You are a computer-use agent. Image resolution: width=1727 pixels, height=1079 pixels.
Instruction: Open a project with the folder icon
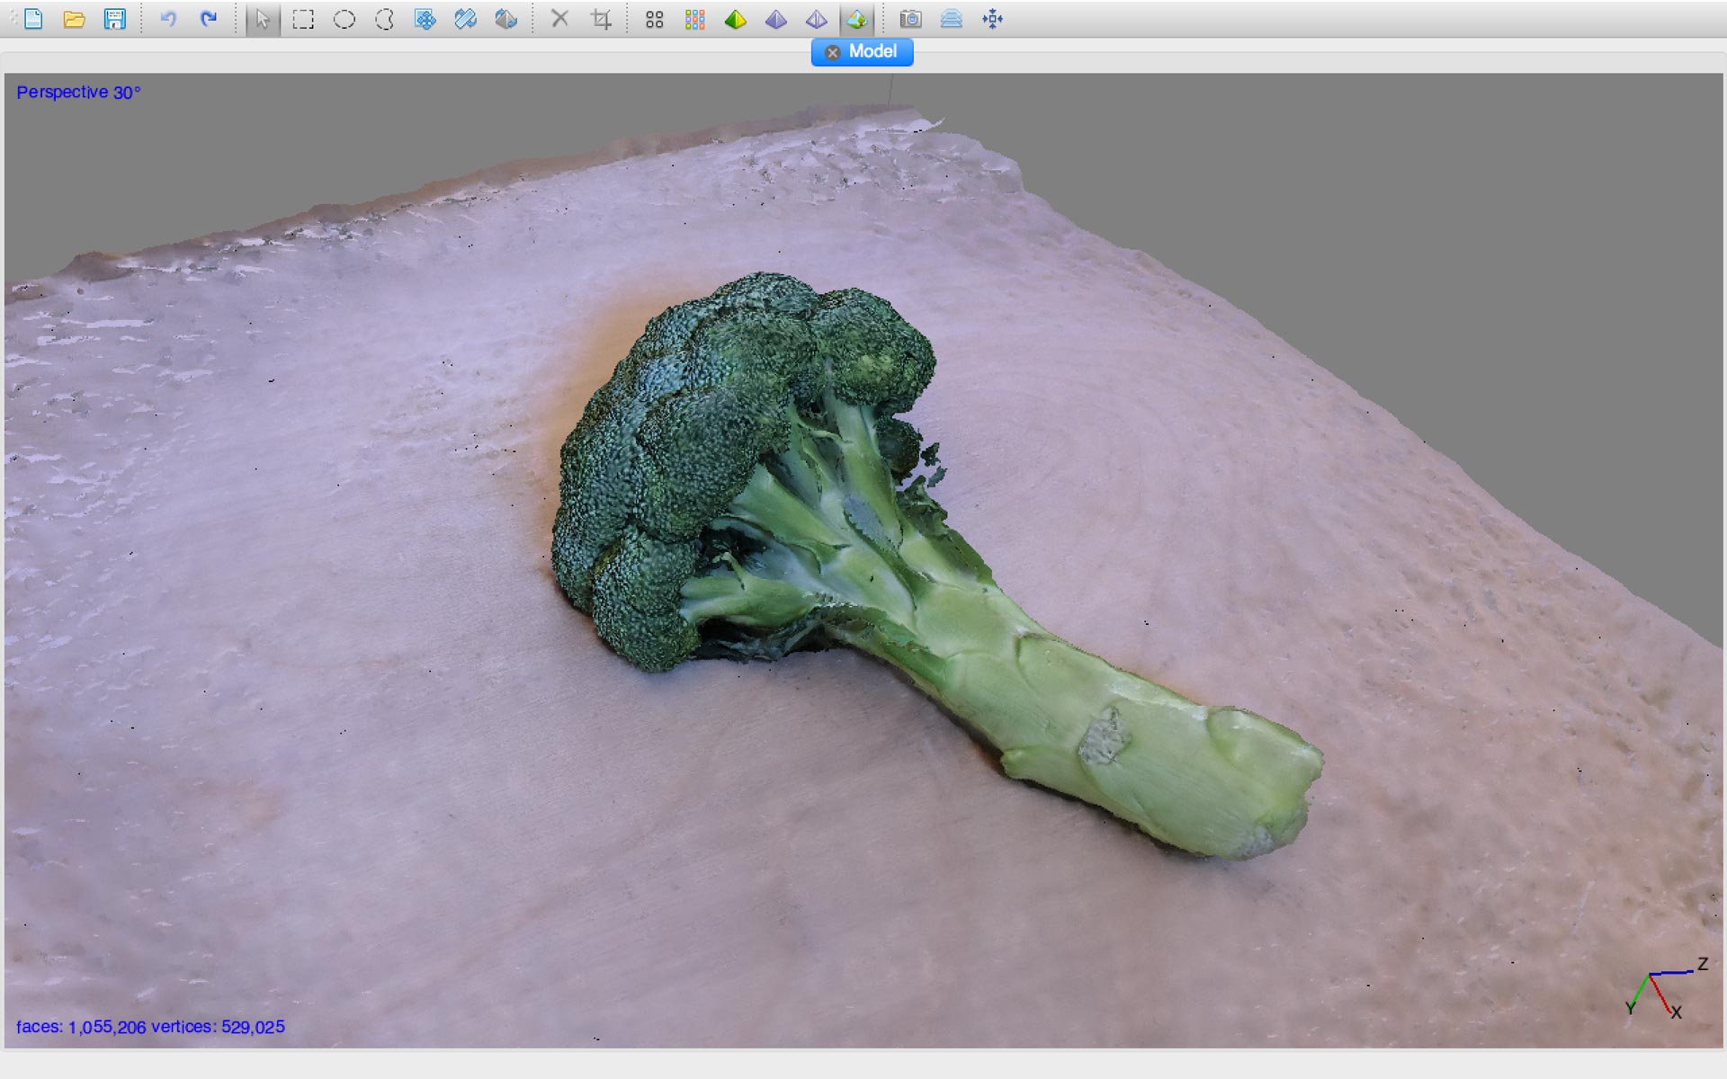point(74,19)
